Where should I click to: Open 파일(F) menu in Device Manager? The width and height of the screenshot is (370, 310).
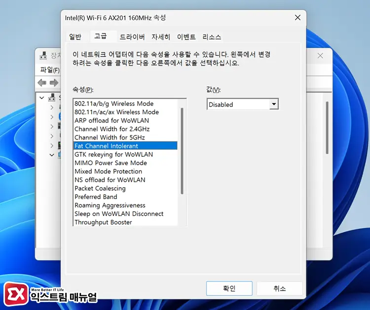tap(50, 70)
